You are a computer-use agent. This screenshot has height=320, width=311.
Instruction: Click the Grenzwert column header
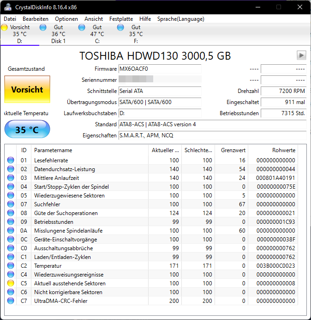tap(231, 150)
